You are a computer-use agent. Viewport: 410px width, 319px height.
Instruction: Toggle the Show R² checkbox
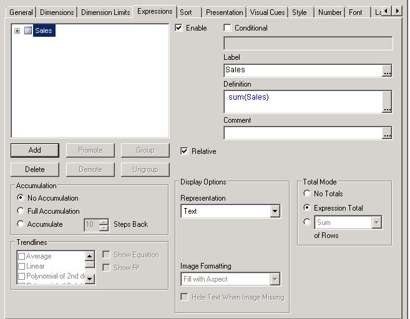(x=106, y=267)
